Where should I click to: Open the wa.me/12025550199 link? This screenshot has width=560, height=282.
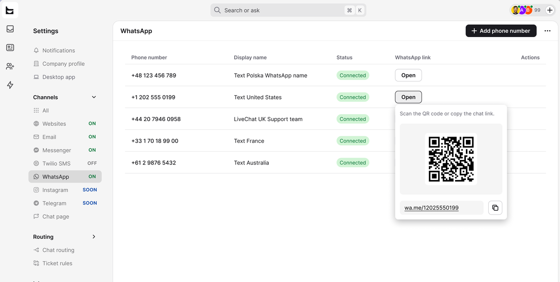pos(431,208)
